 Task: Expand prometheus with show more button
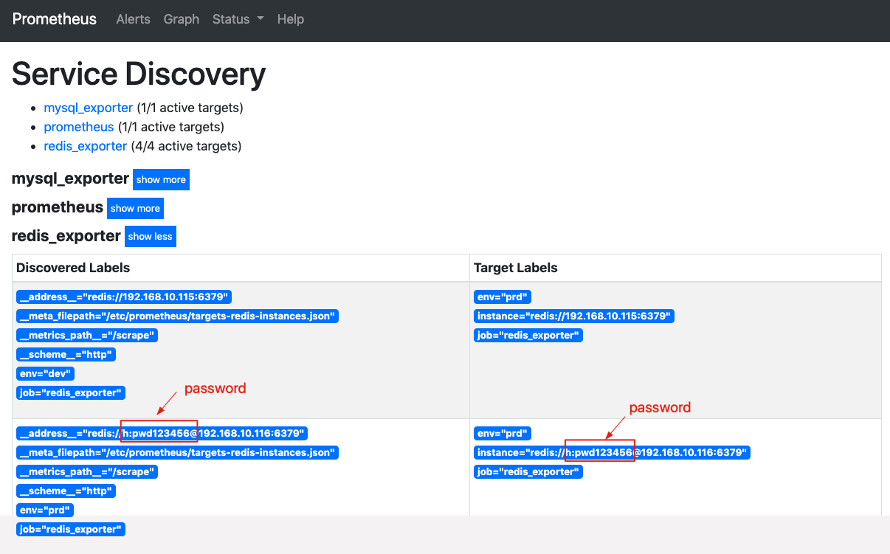click(x=135, y=209)
